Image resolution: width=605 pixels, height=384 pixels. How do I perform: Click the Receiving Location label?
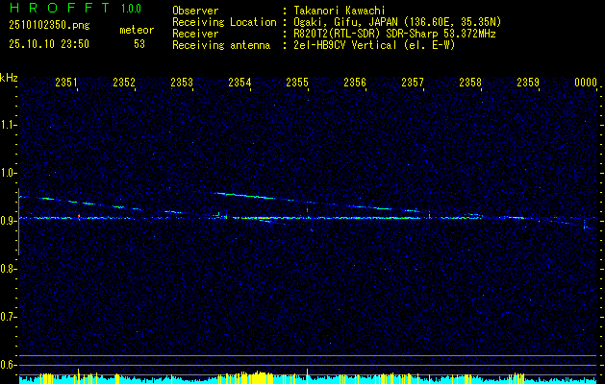(x=224, y=22)
